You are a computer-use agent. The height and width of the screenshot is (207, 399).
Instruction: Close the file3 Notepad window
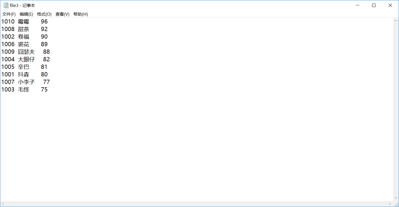(390, 5)
